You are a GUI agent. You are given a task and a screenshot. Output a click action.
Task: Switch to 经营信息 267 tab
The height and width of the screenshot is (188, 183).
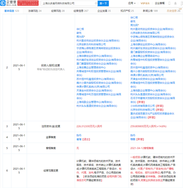[81, 11]
